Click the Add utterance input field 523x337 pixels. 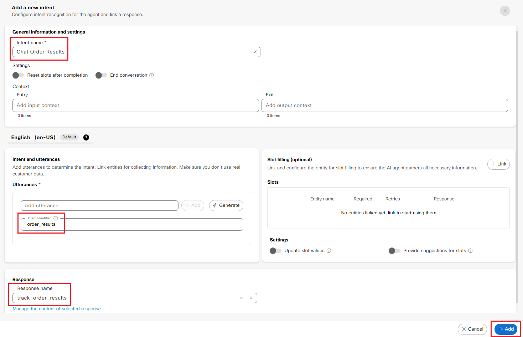pos(99,206)
